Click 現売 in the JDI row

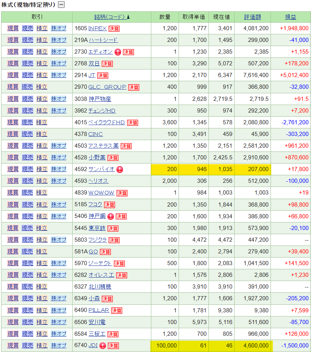pos(28,346)
